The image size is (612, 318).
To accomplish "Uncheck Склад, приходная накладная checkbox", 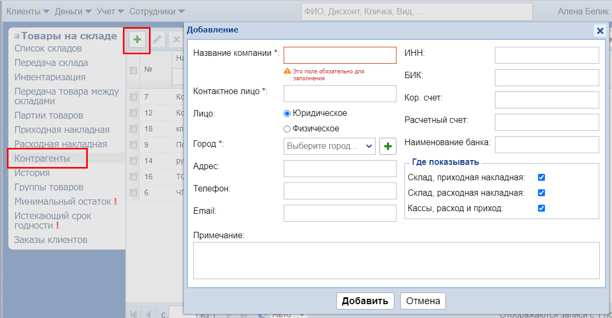I will (542, 178).
